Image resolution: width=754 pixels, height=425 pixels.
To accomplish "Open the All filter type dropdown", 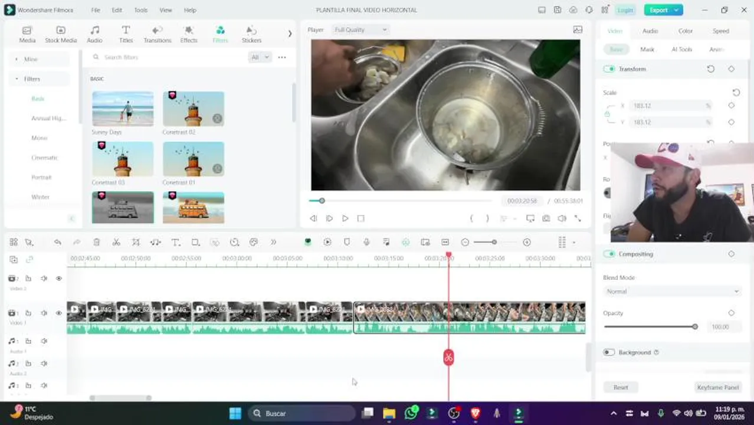I will 260,57.
